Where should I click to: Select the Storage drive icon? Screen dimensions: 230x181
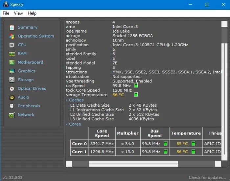12,80
